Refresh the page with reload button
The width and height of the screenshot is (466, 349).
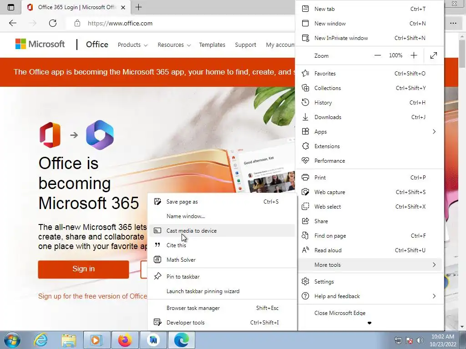[x=53, y=23]
